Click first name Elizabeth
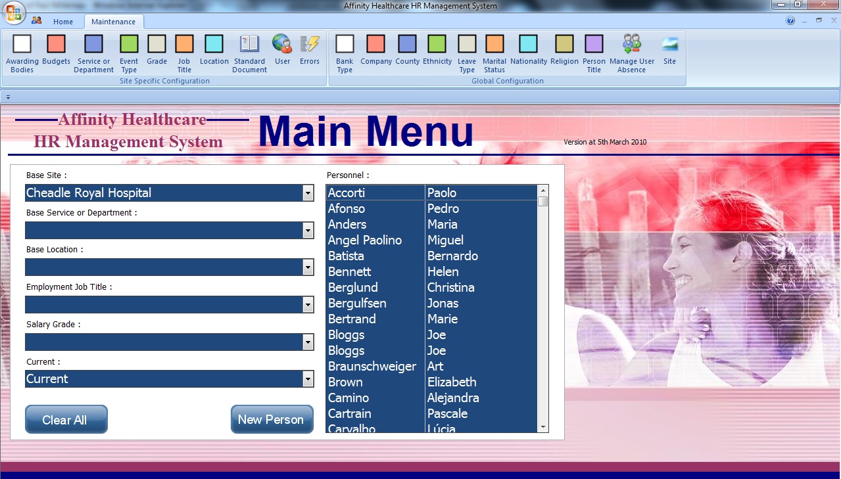 [452, 382]
